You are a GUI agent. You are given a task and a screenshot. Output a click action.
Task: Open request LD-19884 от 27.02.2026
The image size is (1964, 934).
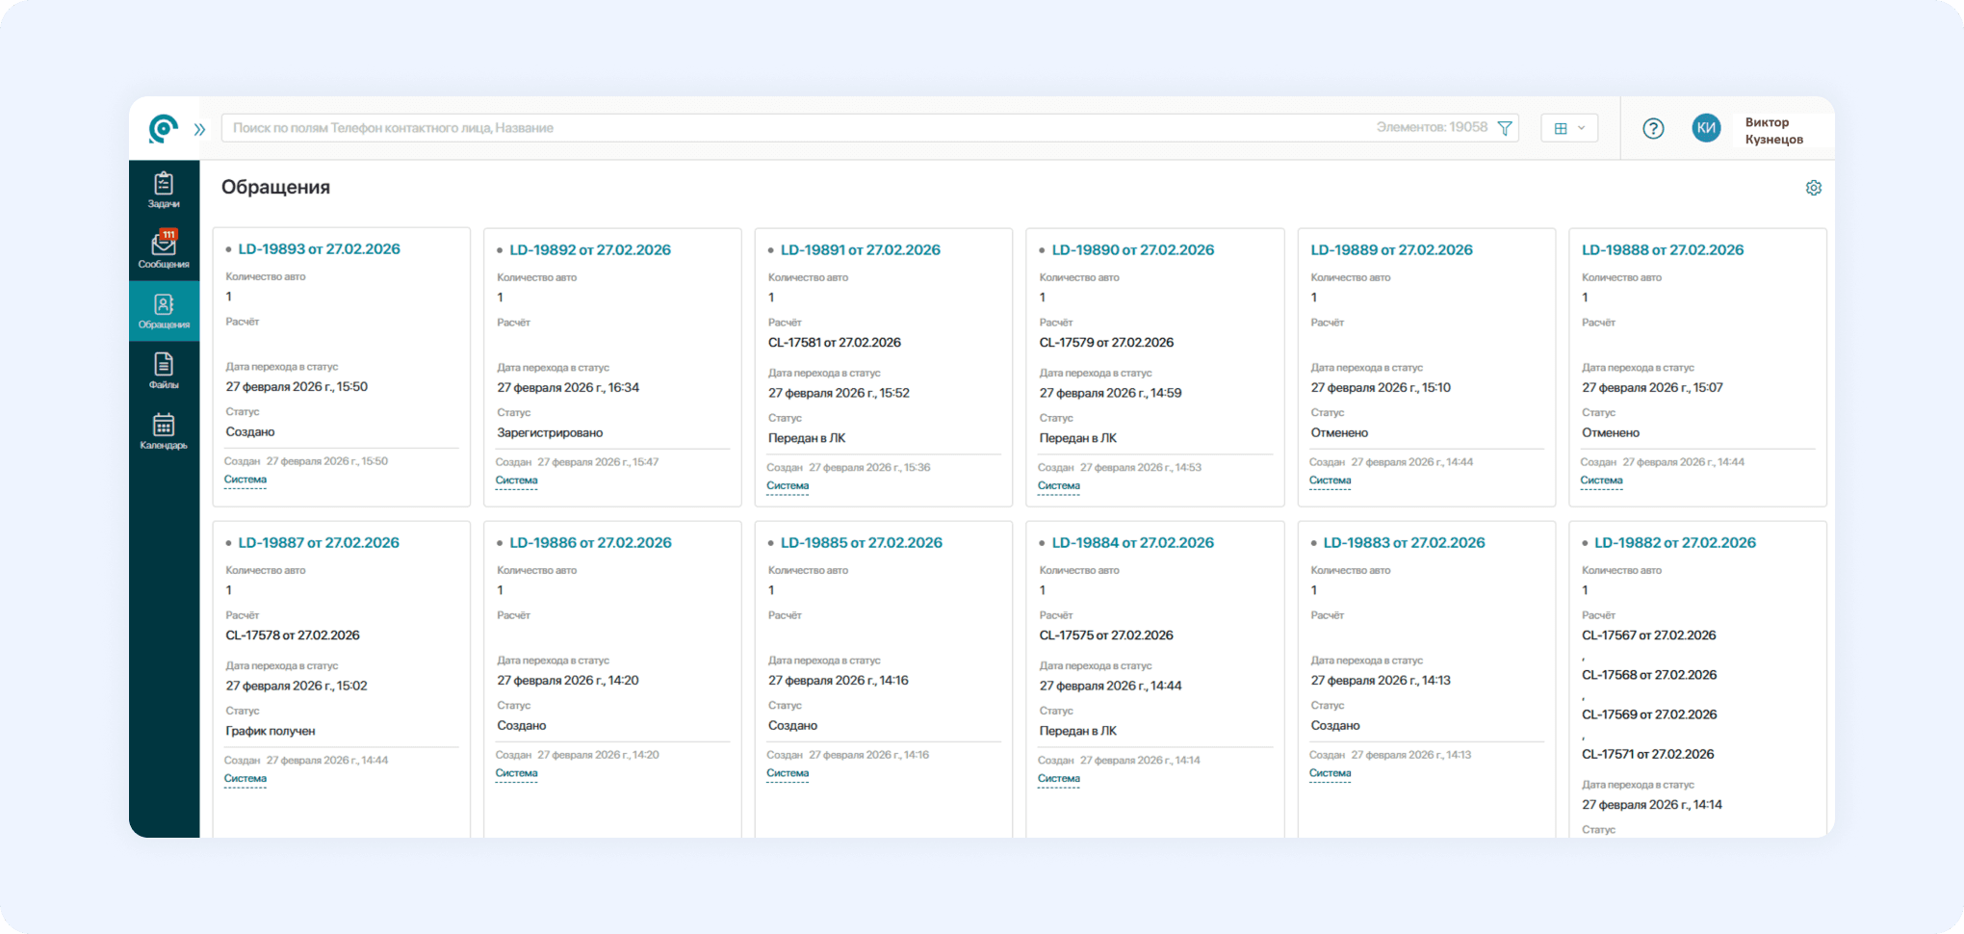tap(1132, 543)
